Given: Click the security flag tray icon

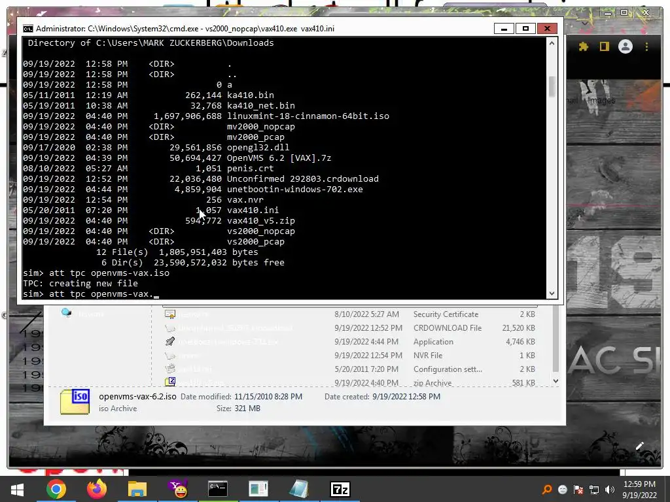Looking at the screenshot, I should coord(578,490).
